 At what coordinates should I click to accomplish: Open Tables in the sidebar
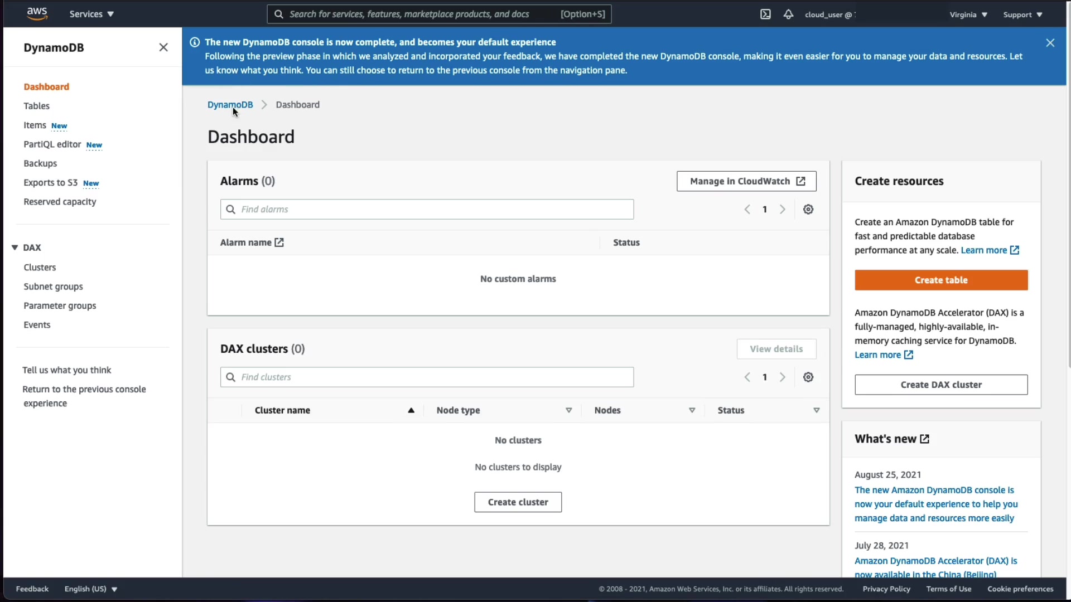click(36, 106)
